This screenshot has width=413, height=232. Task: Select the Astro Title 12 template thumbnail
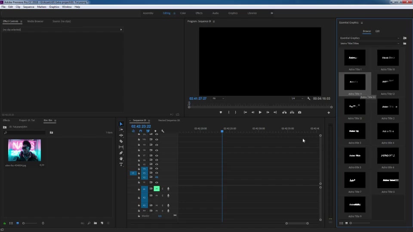point(388,82)
